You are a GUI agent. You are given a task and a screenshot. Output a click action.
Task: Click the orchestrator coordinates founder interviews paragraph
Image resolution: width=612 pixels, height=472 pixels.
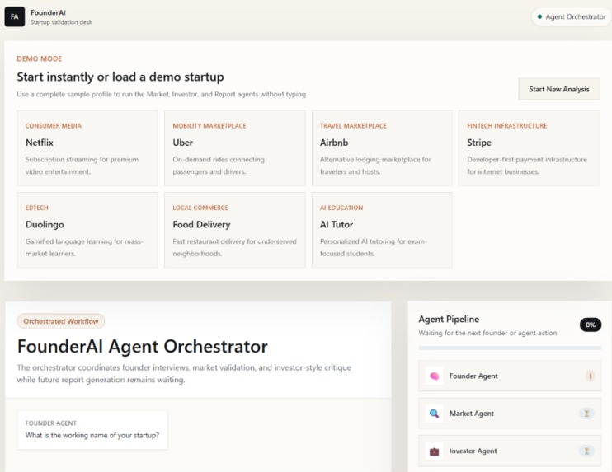point(184,373)
